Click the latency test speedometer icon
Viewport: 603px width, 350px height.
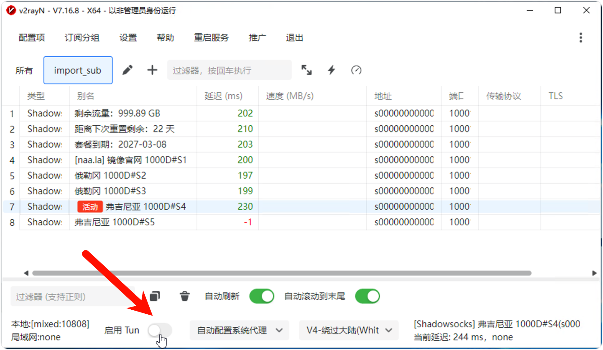pyautogui.click(x=356, y=70)
